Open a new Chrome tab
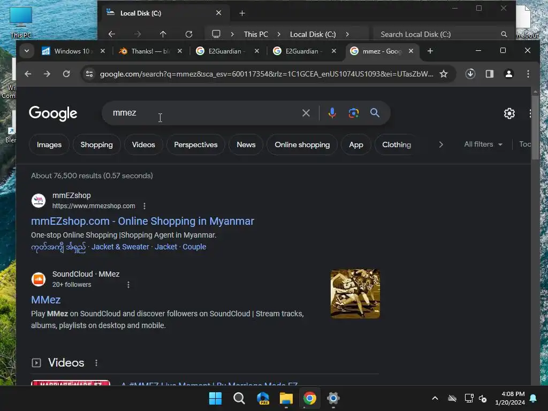Image resolution: width=548 pixels, height=411 pixels. pyautogui.click(x=430, y=51)
